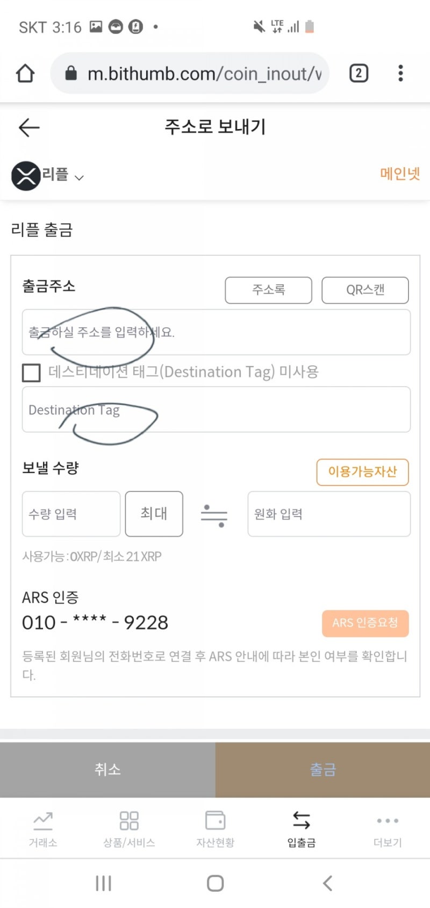Viewport: 430px width, 908px height.
Task: Launch QR스캔 scanner
Action: tap(365, 290)
